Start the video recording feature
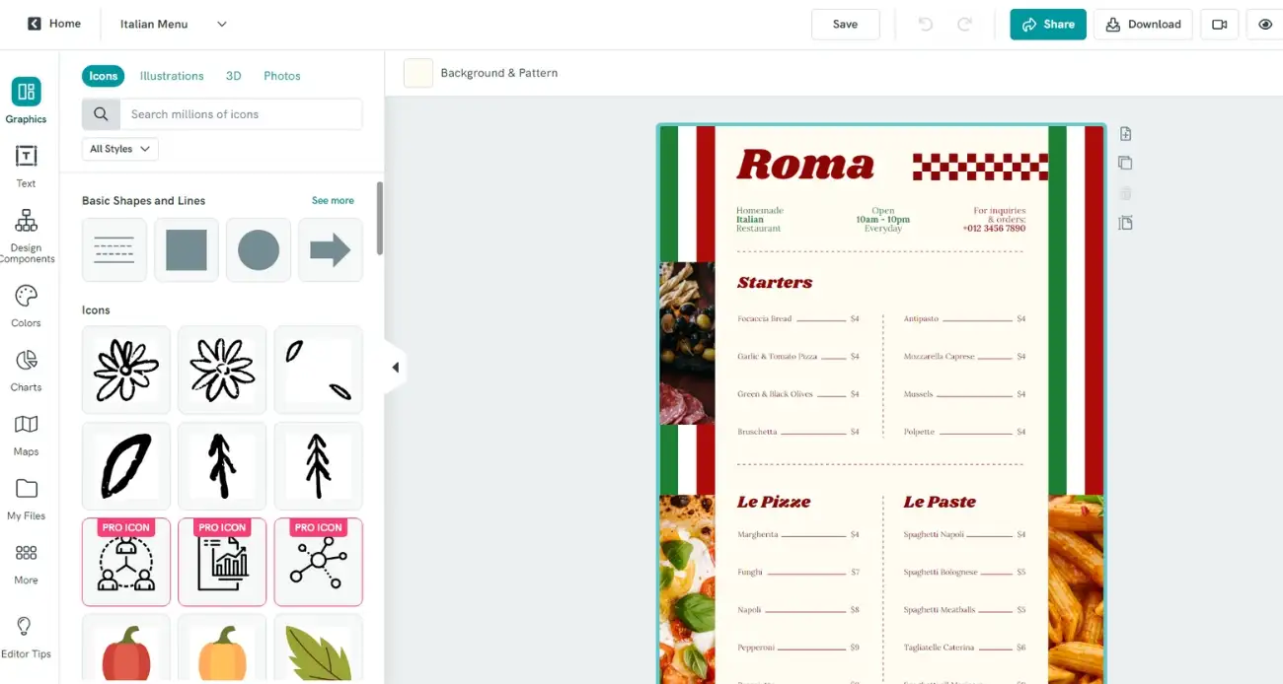 pyautogui.click(x=1219, y=24)
